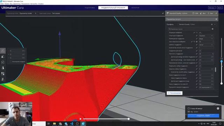
Task: Click link icon on Ширина каймы поддержек row
Action: pos(197,69)
